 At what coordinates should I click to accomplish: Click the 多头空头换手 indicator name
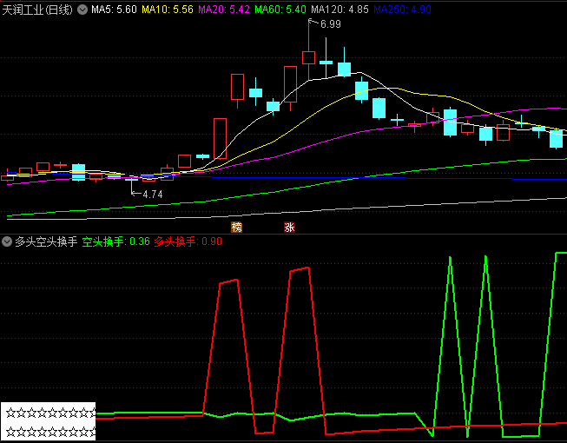(x=46, y=241)
